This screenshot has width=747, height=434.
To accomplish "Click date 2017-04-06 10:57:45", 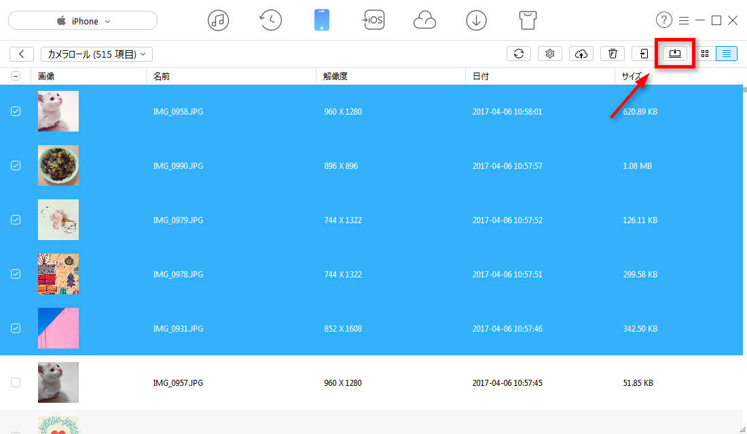I will coord(507,383).
